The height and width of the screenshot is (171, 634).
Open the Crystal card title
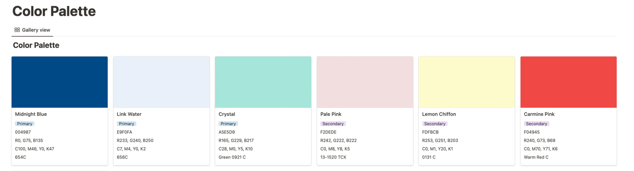pos(227,114)
